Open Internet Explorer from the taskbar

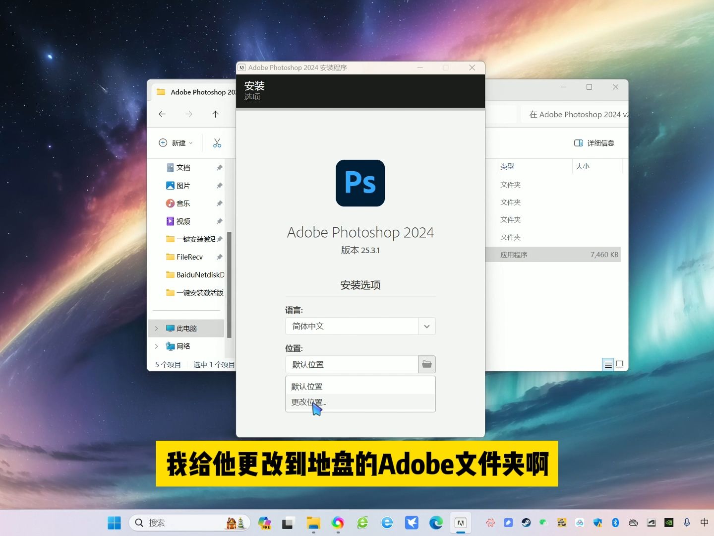pyautogui.click(x=387, y=523)
